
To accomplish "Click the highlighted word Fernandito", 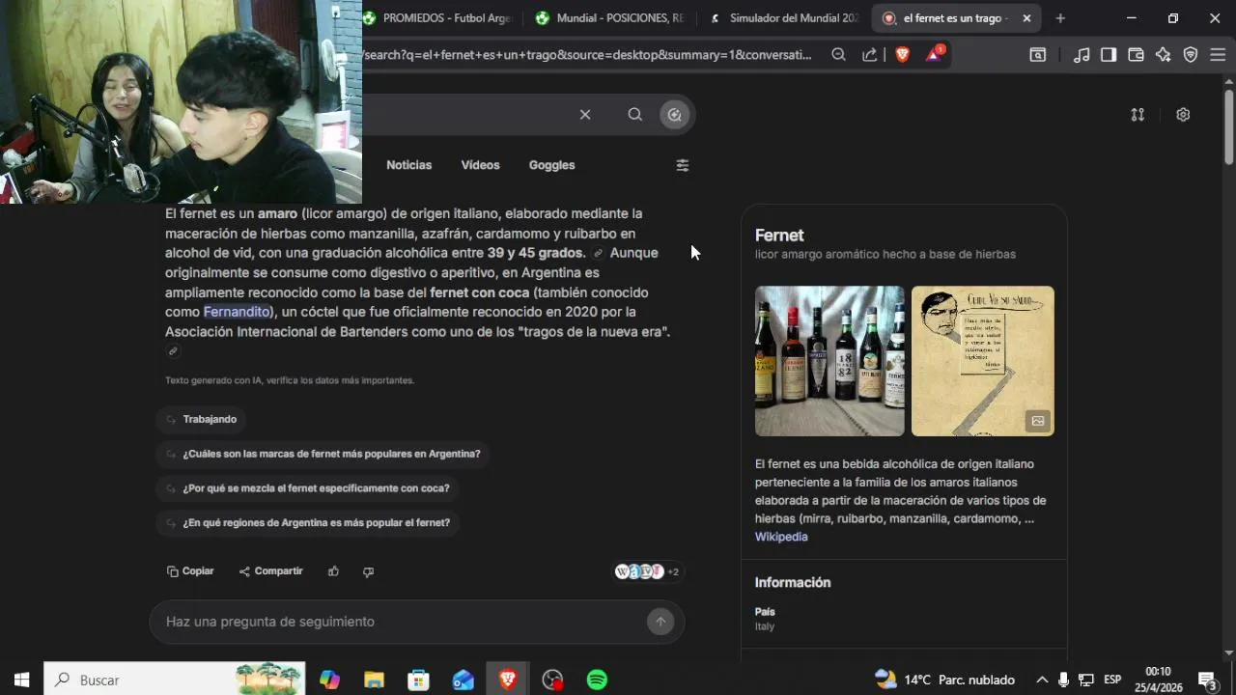I will (x=237, y=312).
